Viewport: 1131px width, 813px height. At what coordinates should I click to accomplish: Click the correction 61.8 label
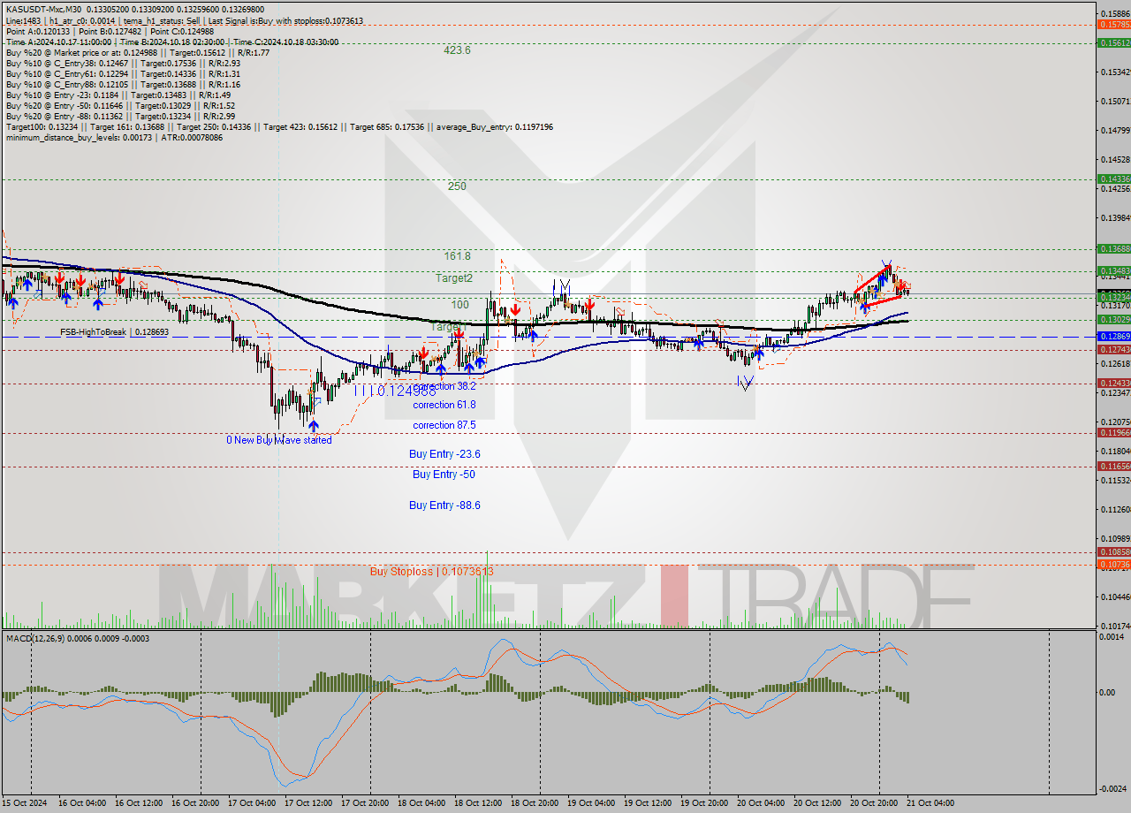coord(444,405)
